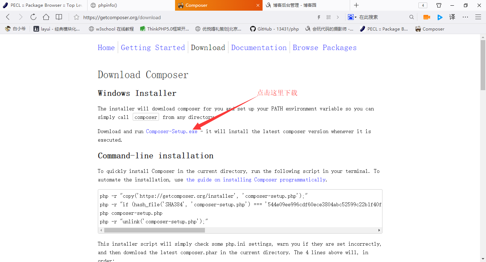Click the 'Windows Installer' heading

[137, 93]
